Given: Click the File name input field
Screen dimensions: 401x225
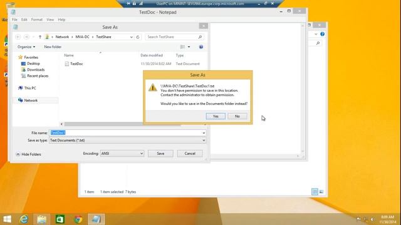Looking at the screenshot, I should (125, 133).
